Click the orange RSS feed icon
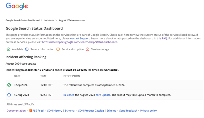This screenshot has height=118, width=204. (x=30, y=111)
